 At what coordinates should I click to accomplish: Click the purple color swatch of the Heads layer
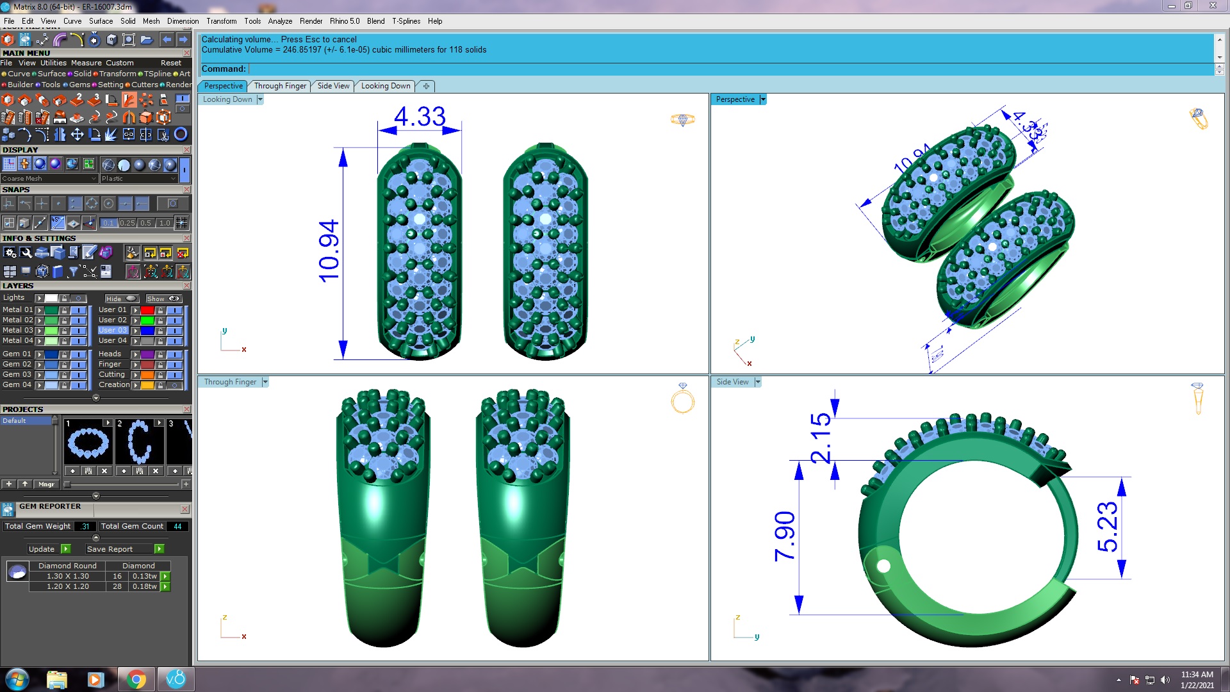point(147,354)
